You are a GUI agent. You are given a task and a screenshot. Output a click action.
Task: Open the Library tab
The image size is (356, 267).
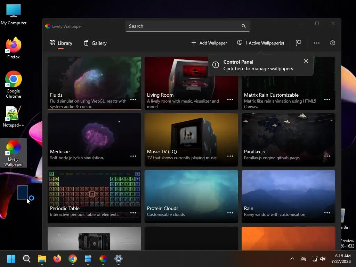pos(61,43)
